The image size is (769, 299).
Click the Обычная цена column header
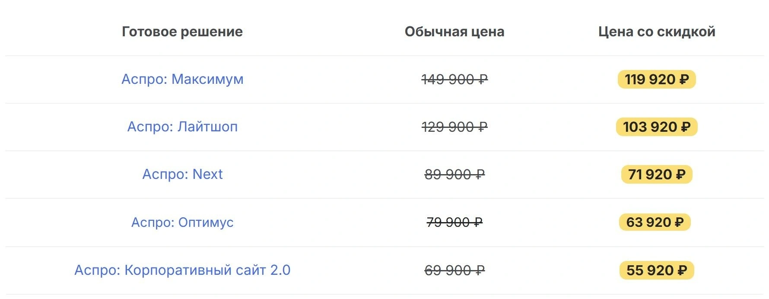(x=454, y=32)
